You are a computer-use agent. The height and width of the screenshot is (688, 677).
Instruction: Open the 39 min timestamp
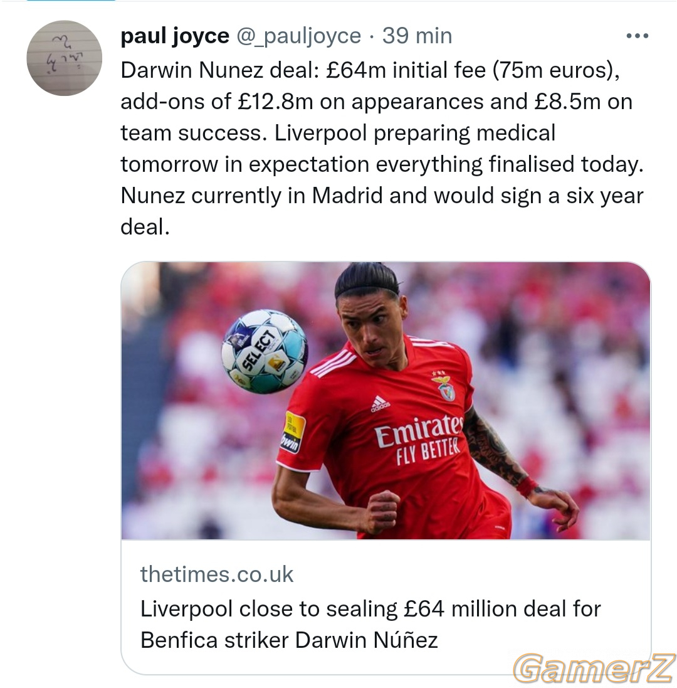tap(417, 36)
